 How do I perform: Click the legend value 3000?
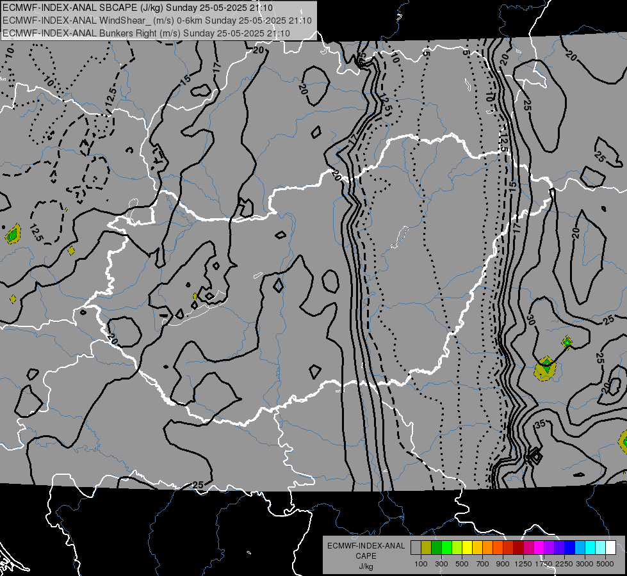click(585, 564)
